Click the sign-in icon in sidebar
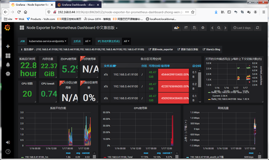Viewport: 269px width, 160px height. pos(8,142)
